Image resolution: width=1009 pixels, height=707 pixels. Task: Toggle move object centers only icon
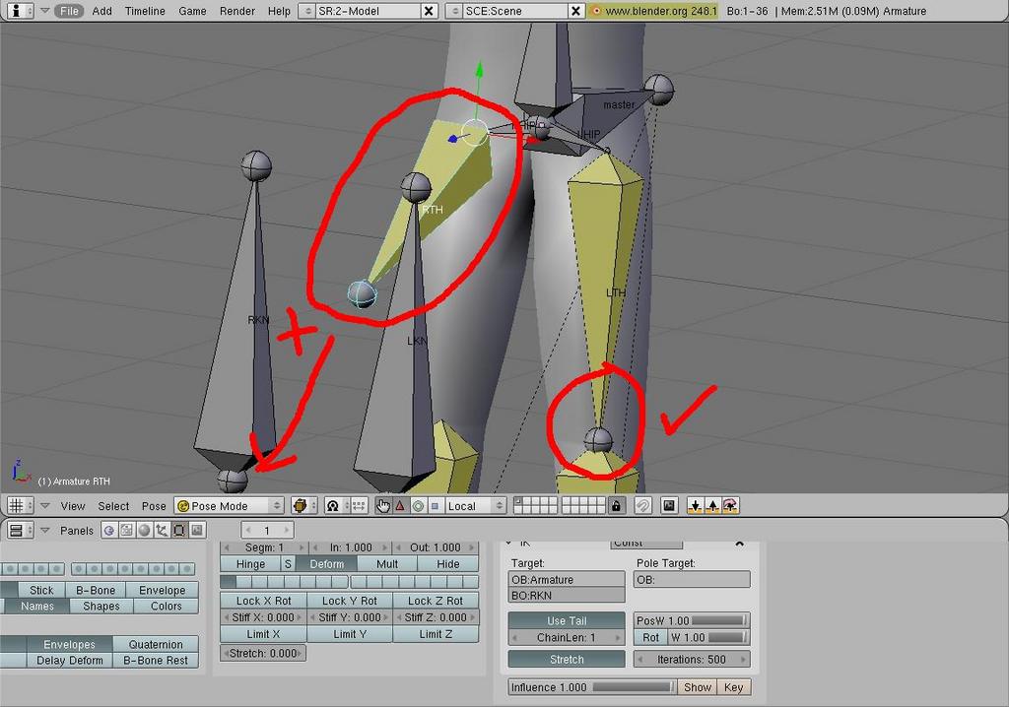coord(359,506)
